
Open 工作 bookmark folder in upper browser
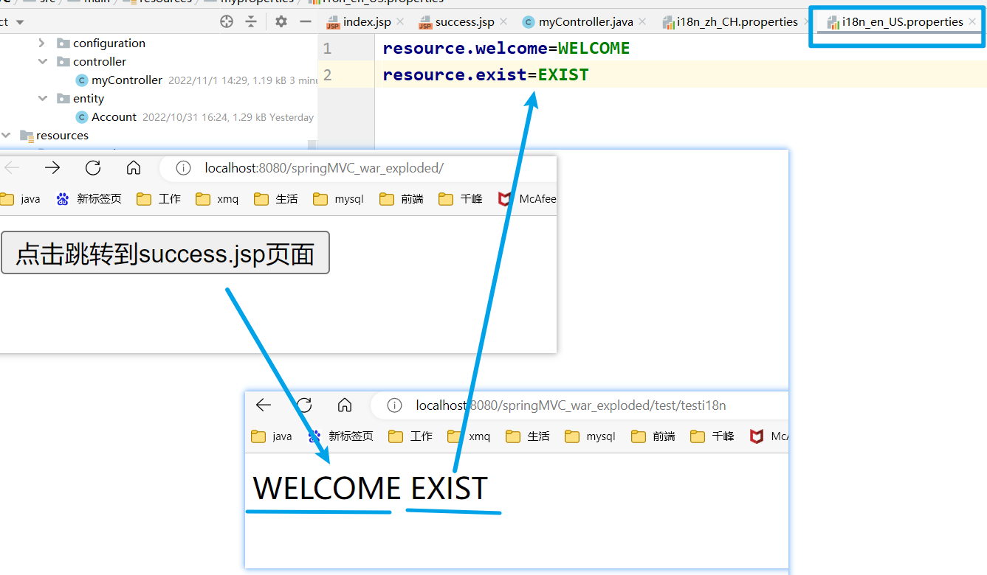(159, 199)
